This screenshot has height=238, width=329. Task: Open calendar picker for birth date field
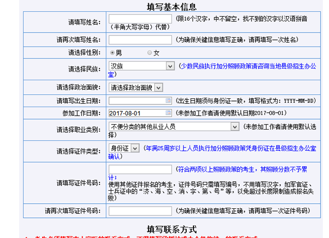point(168,100)
